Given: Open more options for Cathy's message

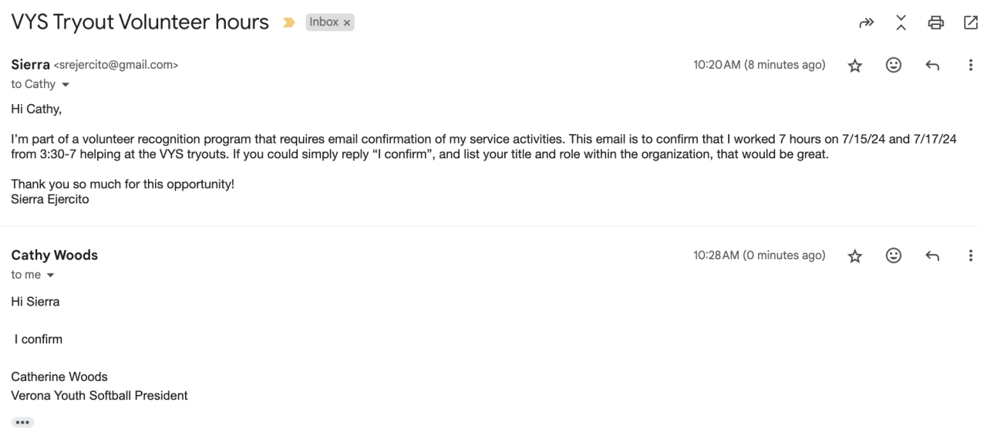Looking at the screenshot, I should click(x=971, y=256).
